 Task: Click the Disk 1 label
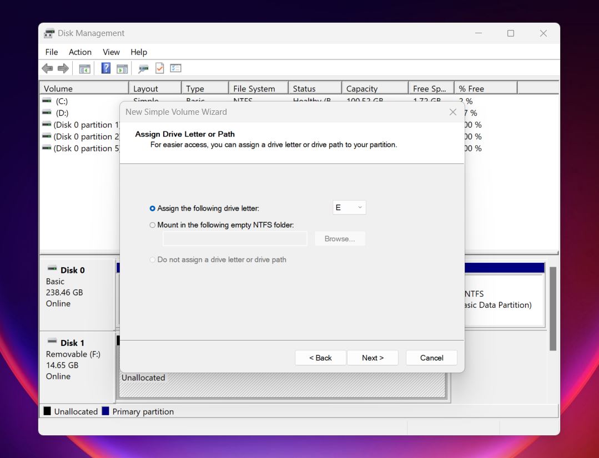72,343
